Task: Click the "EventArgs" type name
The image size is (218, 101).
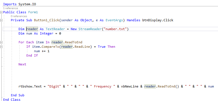Action: point(114,20)
